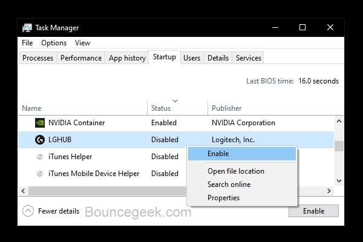Switch to the Processes tab
Screen dimensions: 363x242
38,58
